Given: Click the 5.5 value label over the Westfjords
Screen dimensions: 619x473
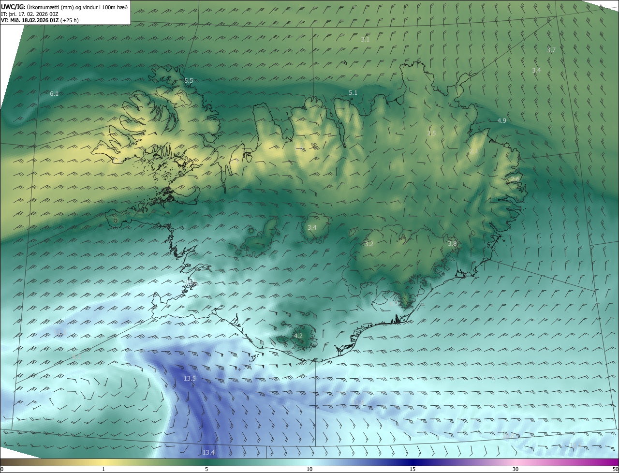Looking at the screenshot, I should (189, 80).
